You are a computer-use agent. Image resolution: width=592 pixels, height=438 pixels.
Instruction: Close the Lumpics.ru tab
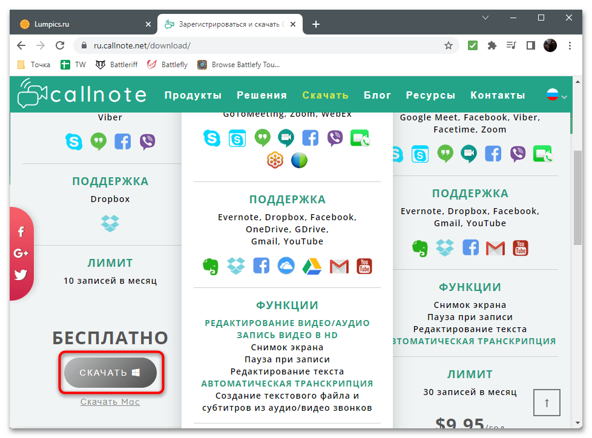[148, 24]
